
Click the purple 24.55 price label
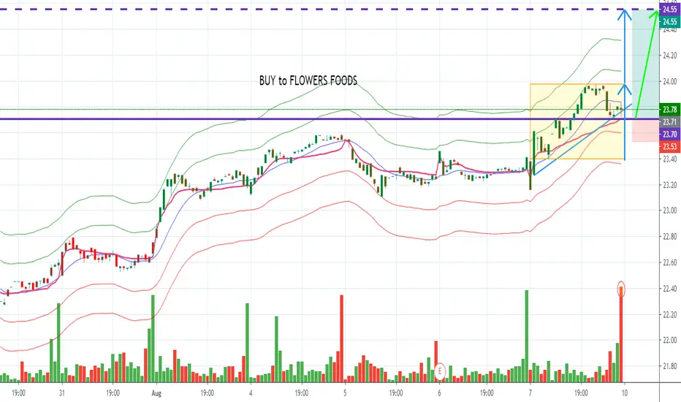[x=670, y=9]
